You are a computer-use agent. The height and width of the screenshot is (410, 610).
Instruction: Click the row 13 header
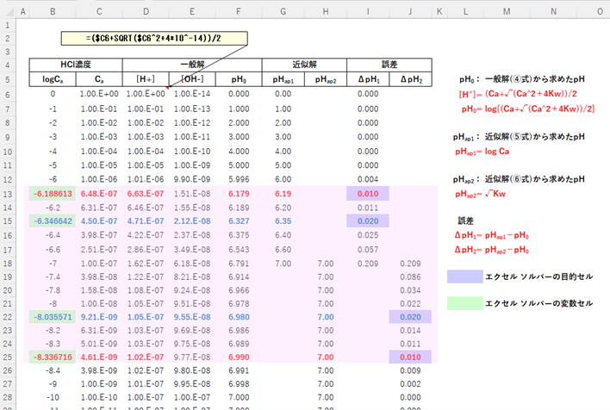coord(6,196)
